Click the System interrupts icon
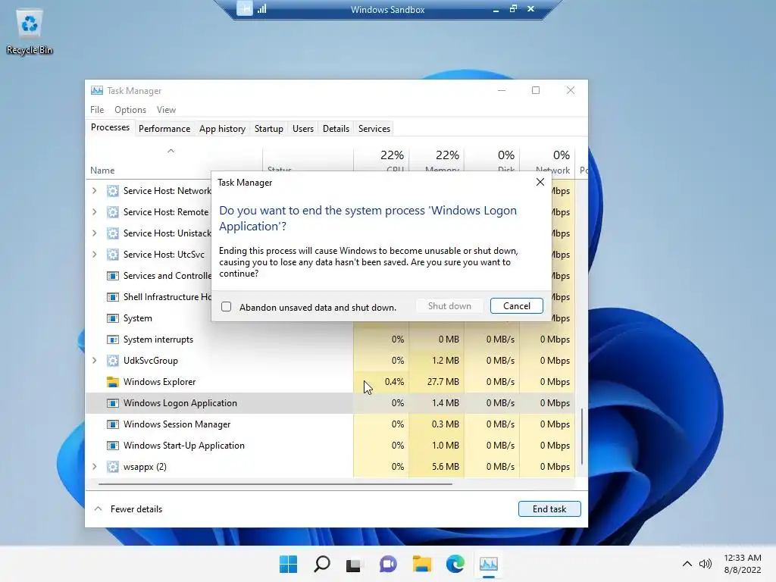This screenshot has height=582, width=776. click(x=113, y=339)
